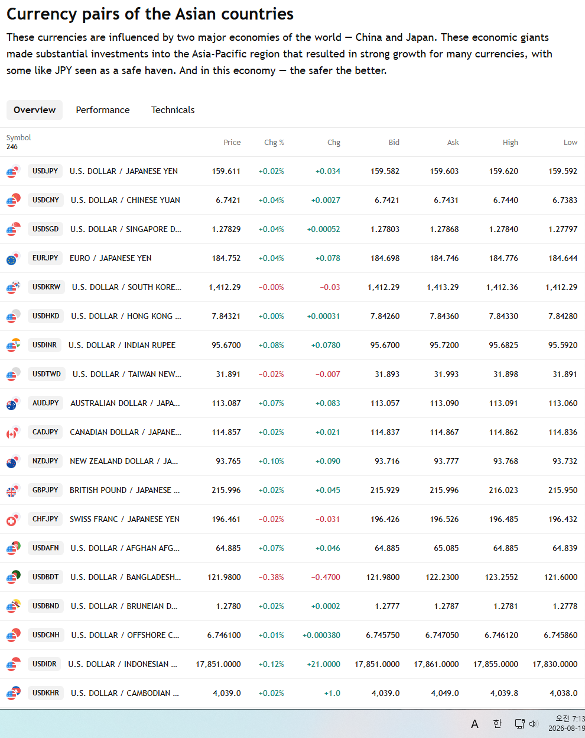Click the USDKRW flag pair icon
Screen dimensions: 585x738
coord(13,288)
